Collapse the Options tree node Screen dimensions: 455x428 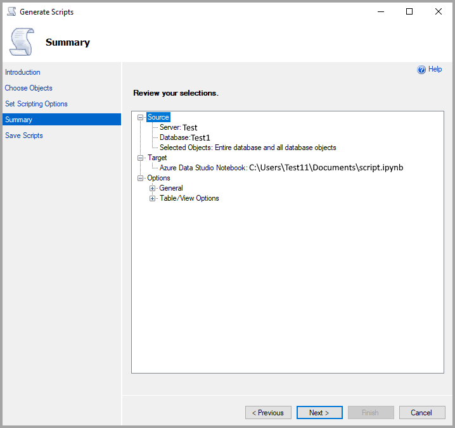141,178
